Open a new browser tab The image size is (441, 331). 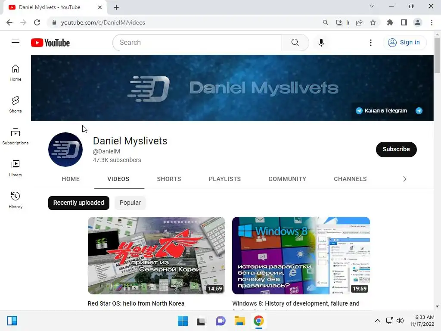(x=116, y=7)
